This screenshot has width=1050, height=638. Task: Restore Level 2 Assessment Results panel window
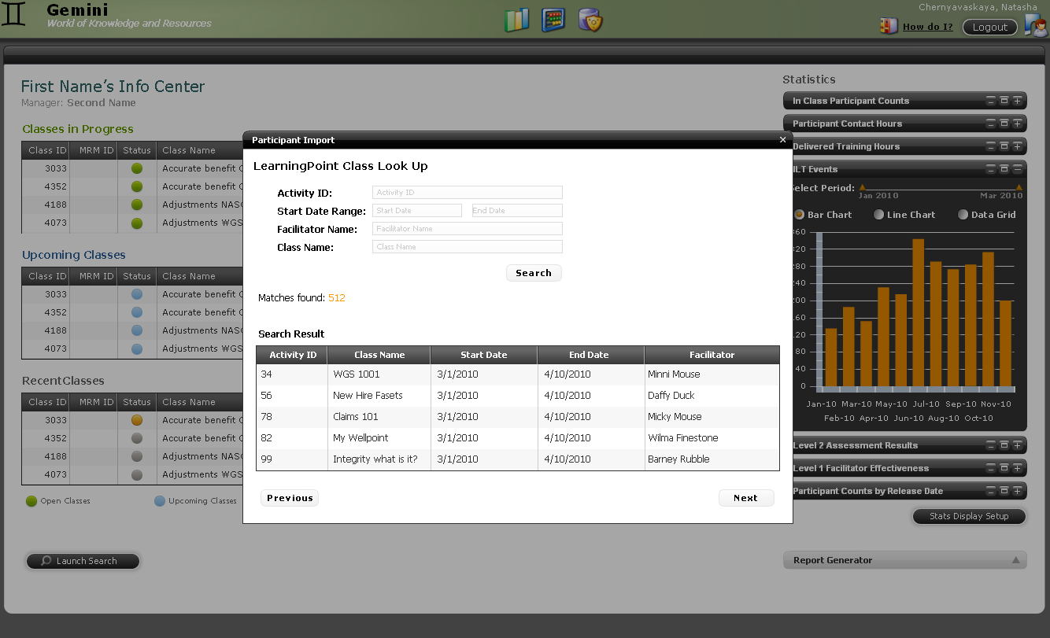(1004, 445)
